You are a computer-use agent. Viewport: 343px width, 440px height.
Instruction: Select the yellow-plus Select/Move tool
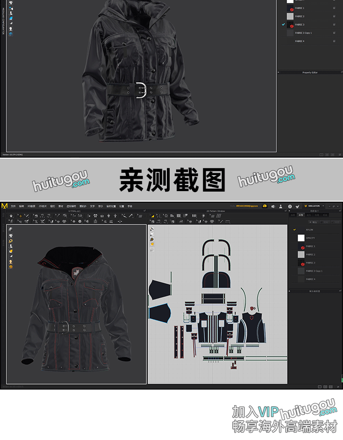[20, 216]
